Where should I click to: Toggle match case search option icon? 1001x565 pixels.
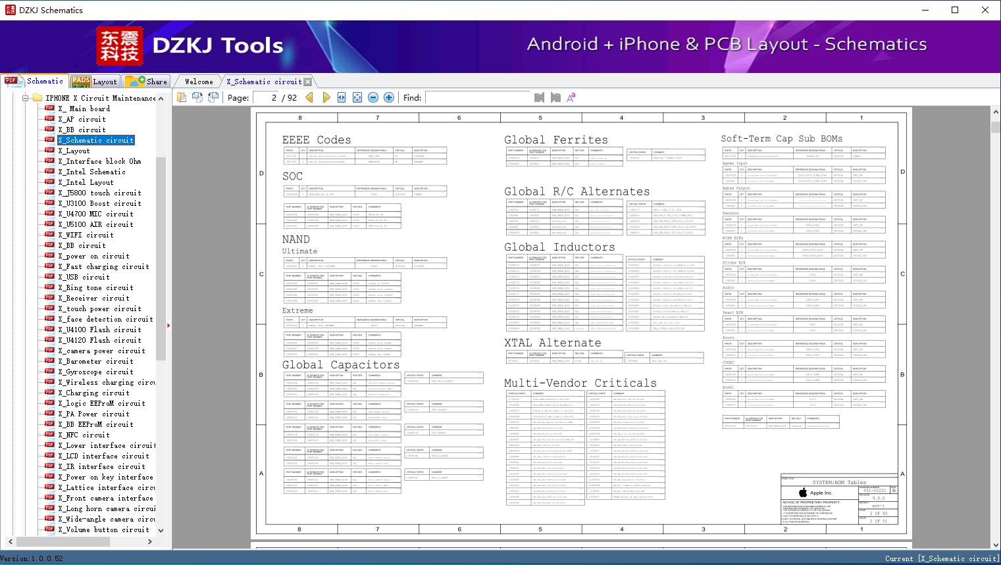571,97
